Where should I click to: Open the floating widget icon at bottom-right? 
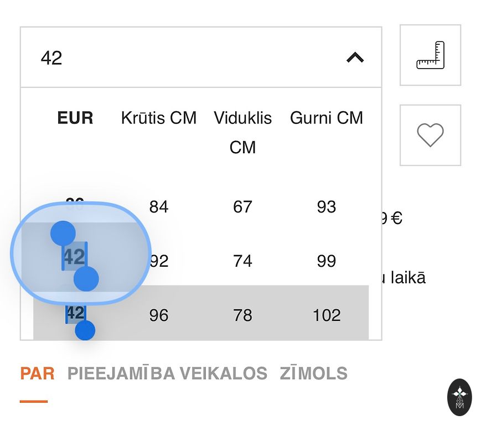pos(459,397)
